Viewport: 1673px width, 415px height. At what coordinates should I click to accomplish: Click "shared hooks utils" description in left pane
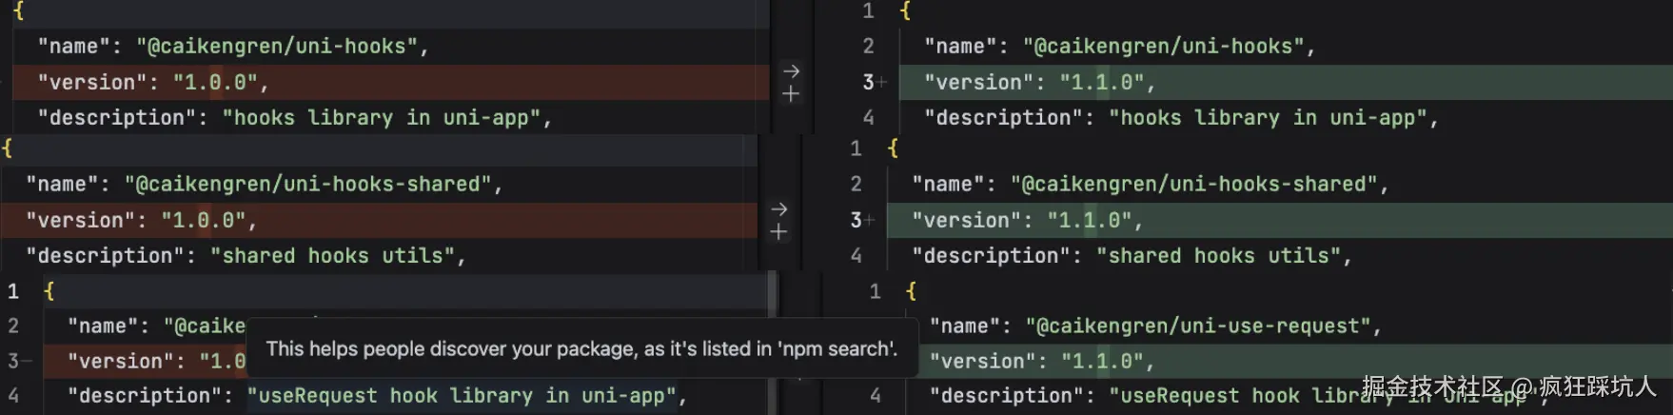tap(332, 256)
